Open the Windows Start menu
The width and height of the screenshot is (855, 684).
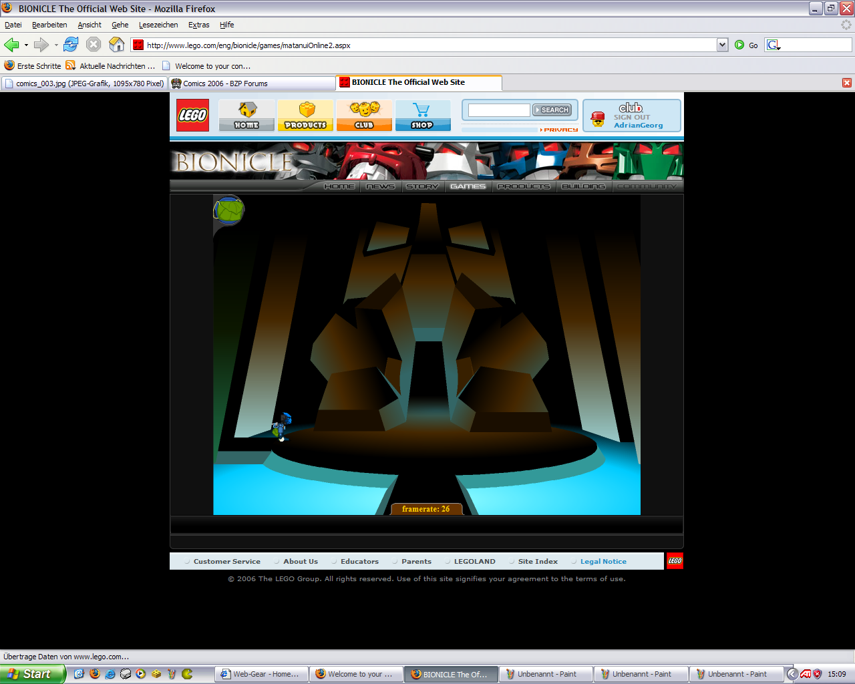32,674
